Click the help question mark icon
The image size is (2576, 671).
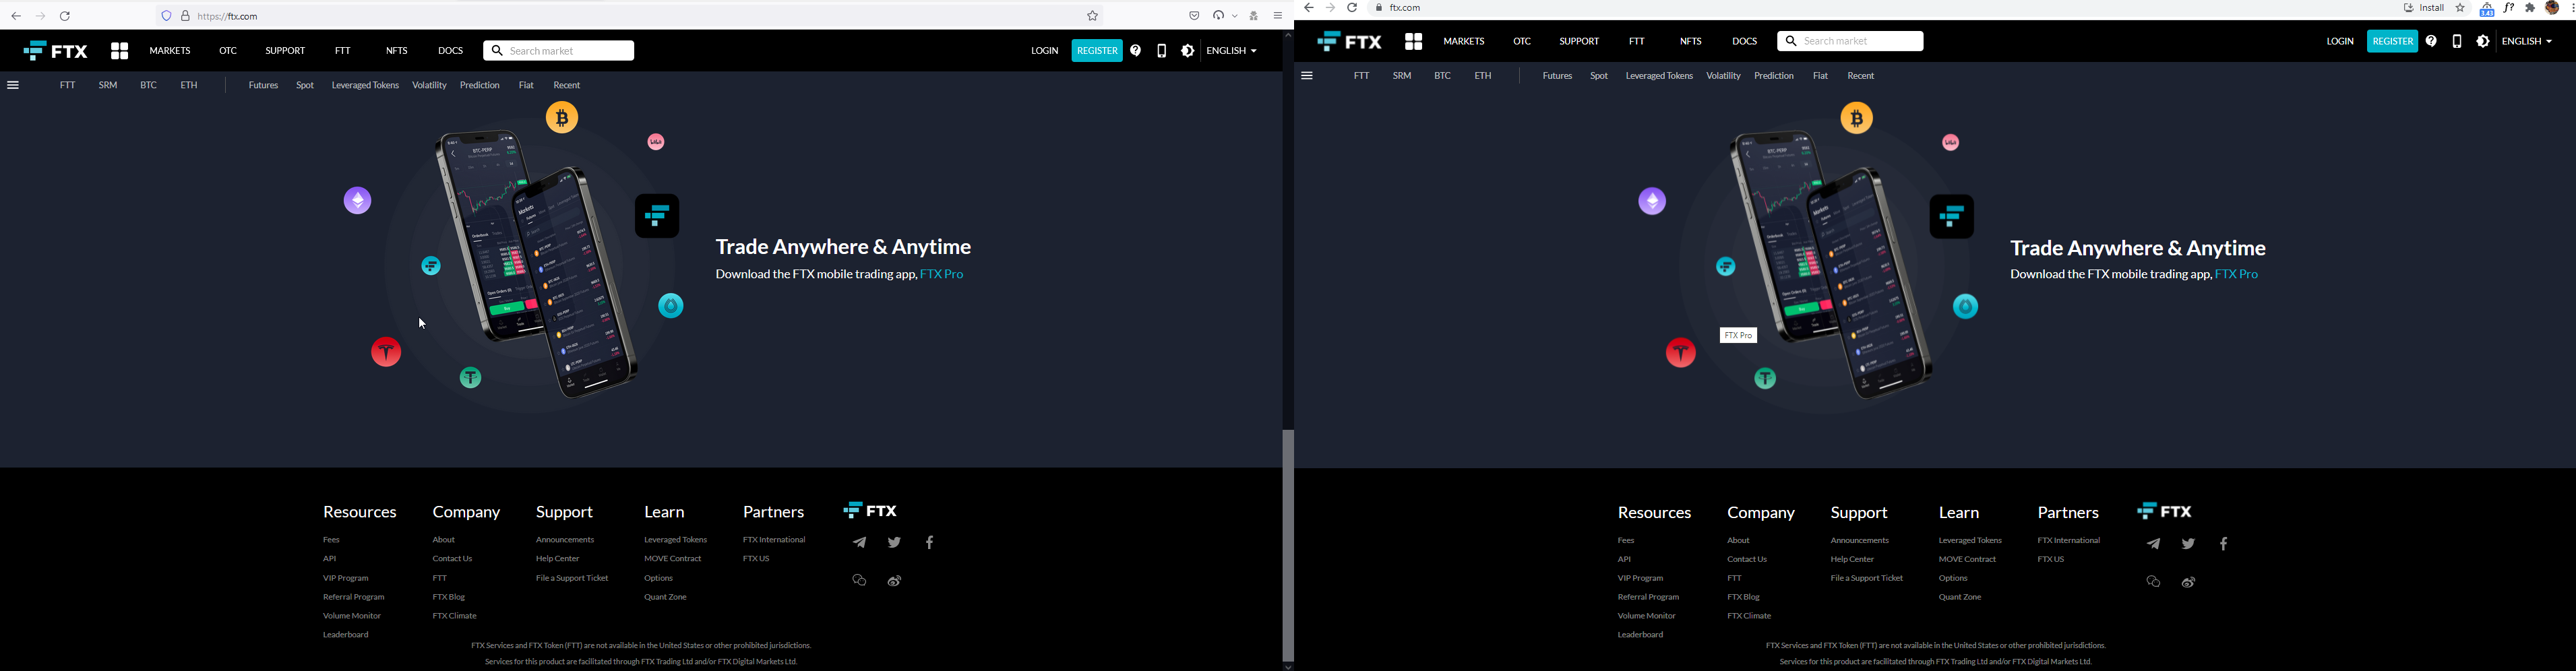click(1136, 50)
